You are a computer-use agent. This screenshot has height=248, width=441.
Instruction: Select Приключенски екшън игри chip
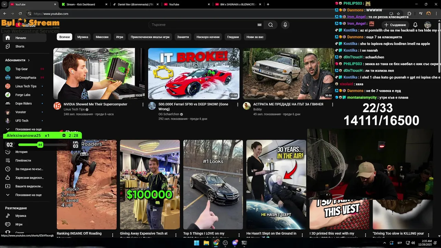tap(150, 37)
